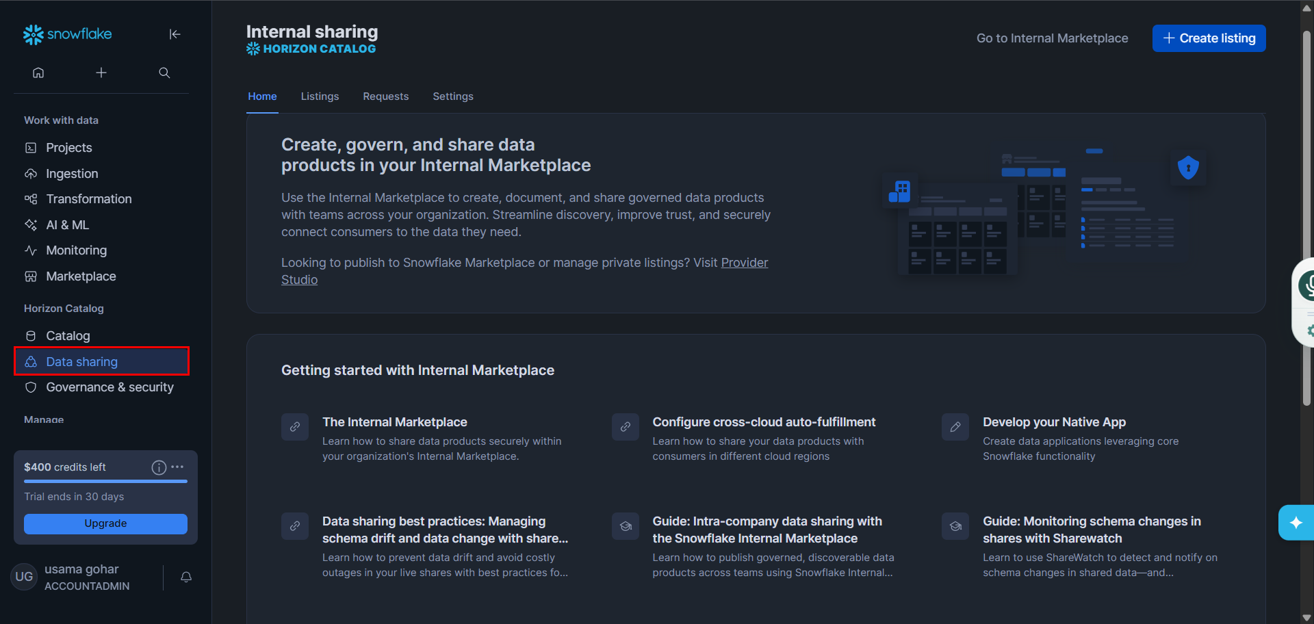1314x624 pixels.
Task: Click the Marketplace store icon
Action: (31, 276)
